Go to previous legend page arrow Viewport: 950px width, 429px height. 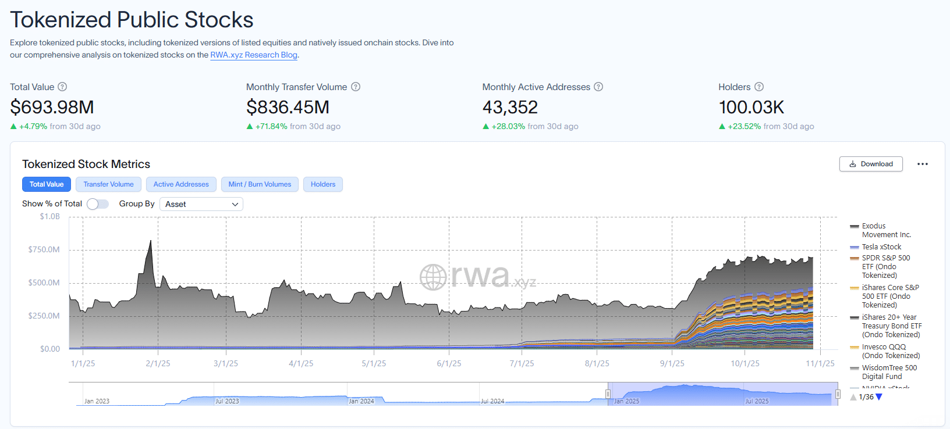tap(853, 397)
